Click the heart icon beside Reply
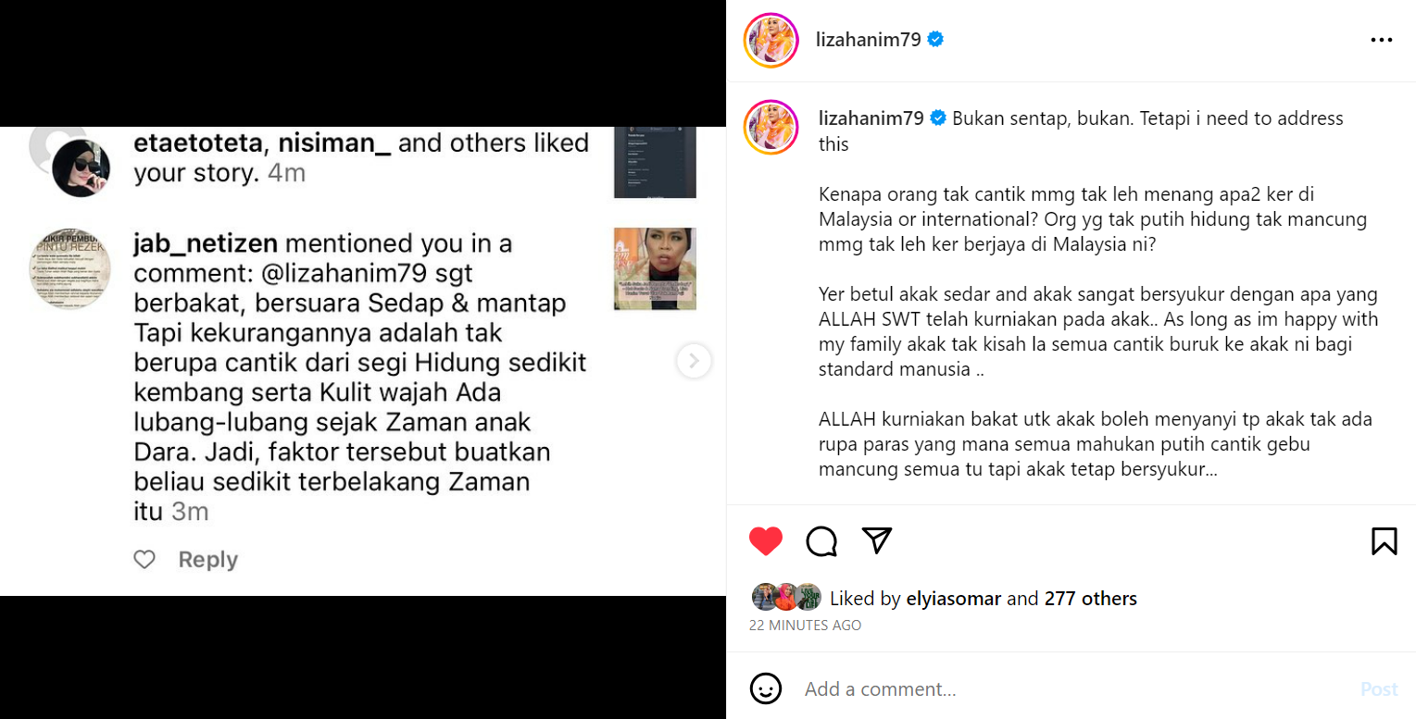Viewport: 1416px width, 719px height. click(x=144, y=560)
